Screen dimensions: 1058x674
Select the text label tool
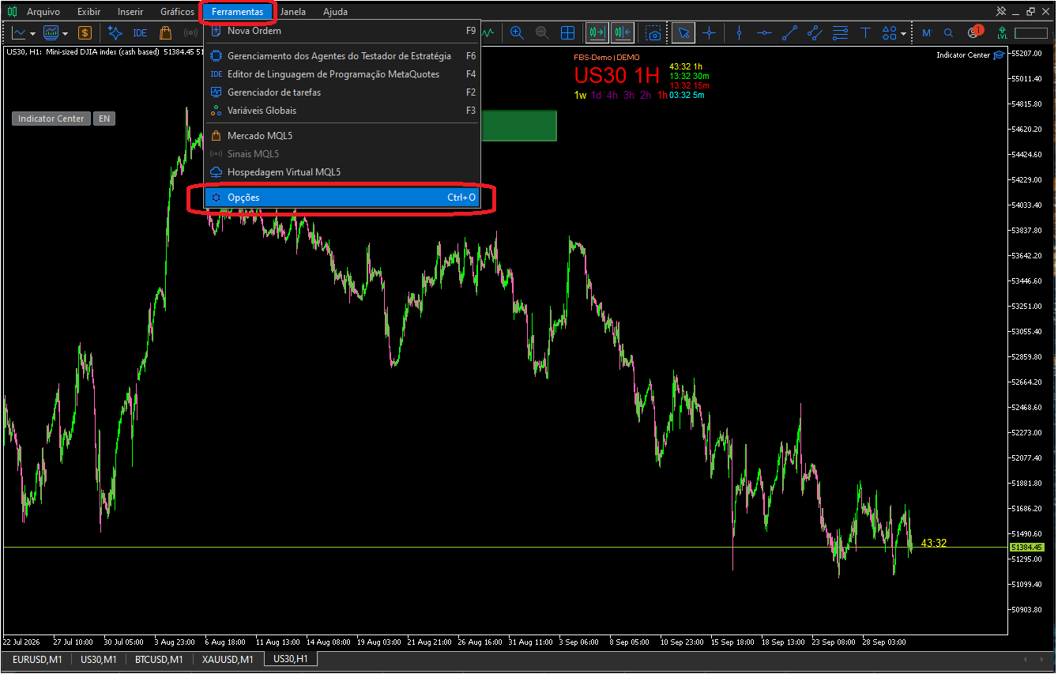tap(865, 33)
